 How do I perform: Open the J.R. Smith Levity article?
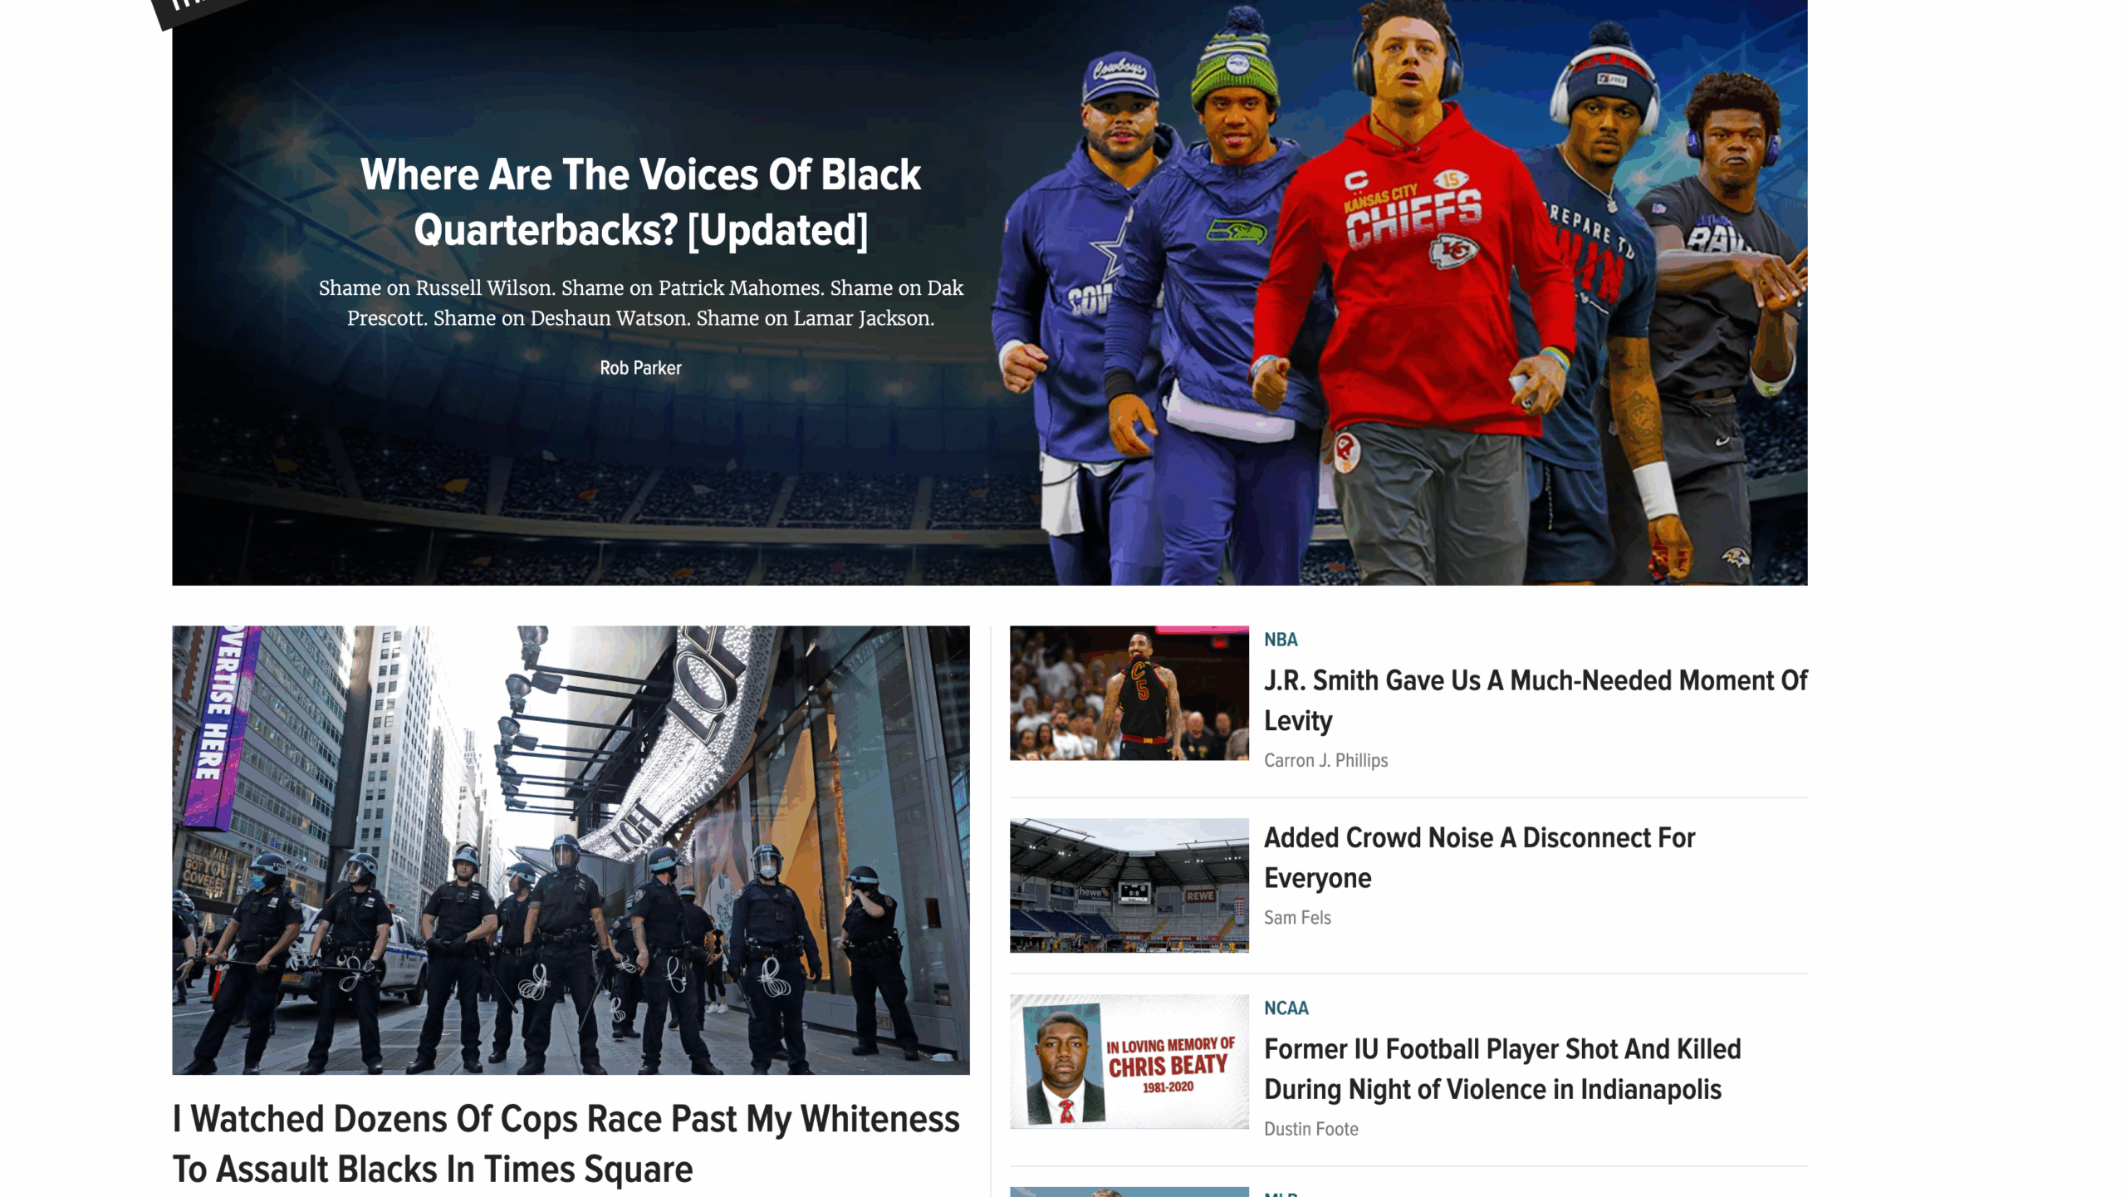(1536, 700)
